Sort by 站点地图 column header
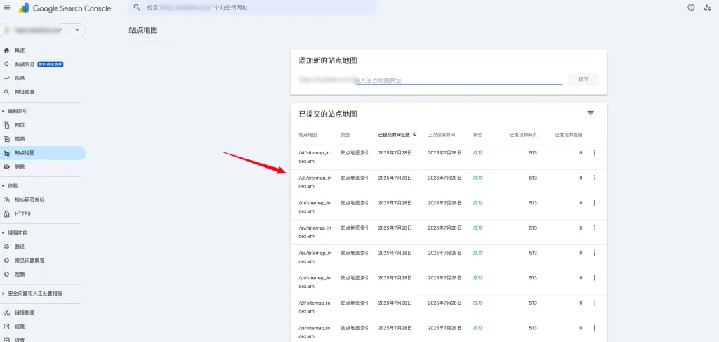Viewport: 719px width, 342px height. click(308, 136)
